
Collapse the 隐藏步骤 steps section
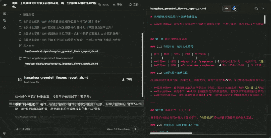pyautogui.click(x=27, y=15)
